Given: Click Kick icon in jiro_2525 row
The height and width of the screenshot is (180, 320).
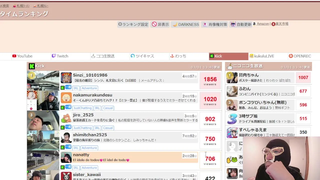Looking at the screenshot, I should point(62,127).
